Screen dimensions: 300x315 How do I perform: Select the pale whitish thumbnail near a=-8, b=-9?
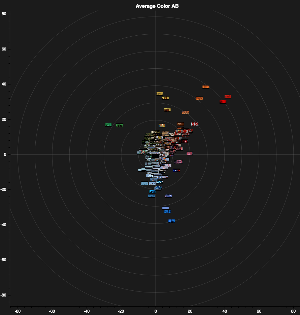point(142,170)
